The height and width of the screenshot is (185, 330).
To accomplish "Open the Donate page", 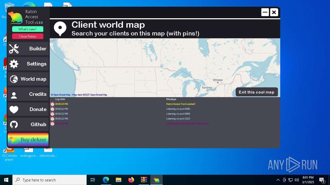I will [28, 109].
